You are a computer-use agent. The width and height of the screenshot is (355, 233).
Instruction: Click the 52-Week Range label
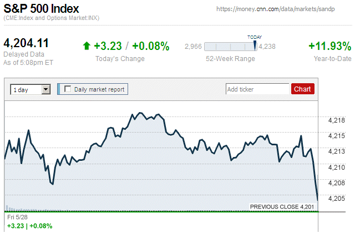click(x=230, y=59)
